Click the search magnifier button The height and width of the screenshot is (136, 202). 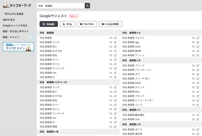pos(87,6)
